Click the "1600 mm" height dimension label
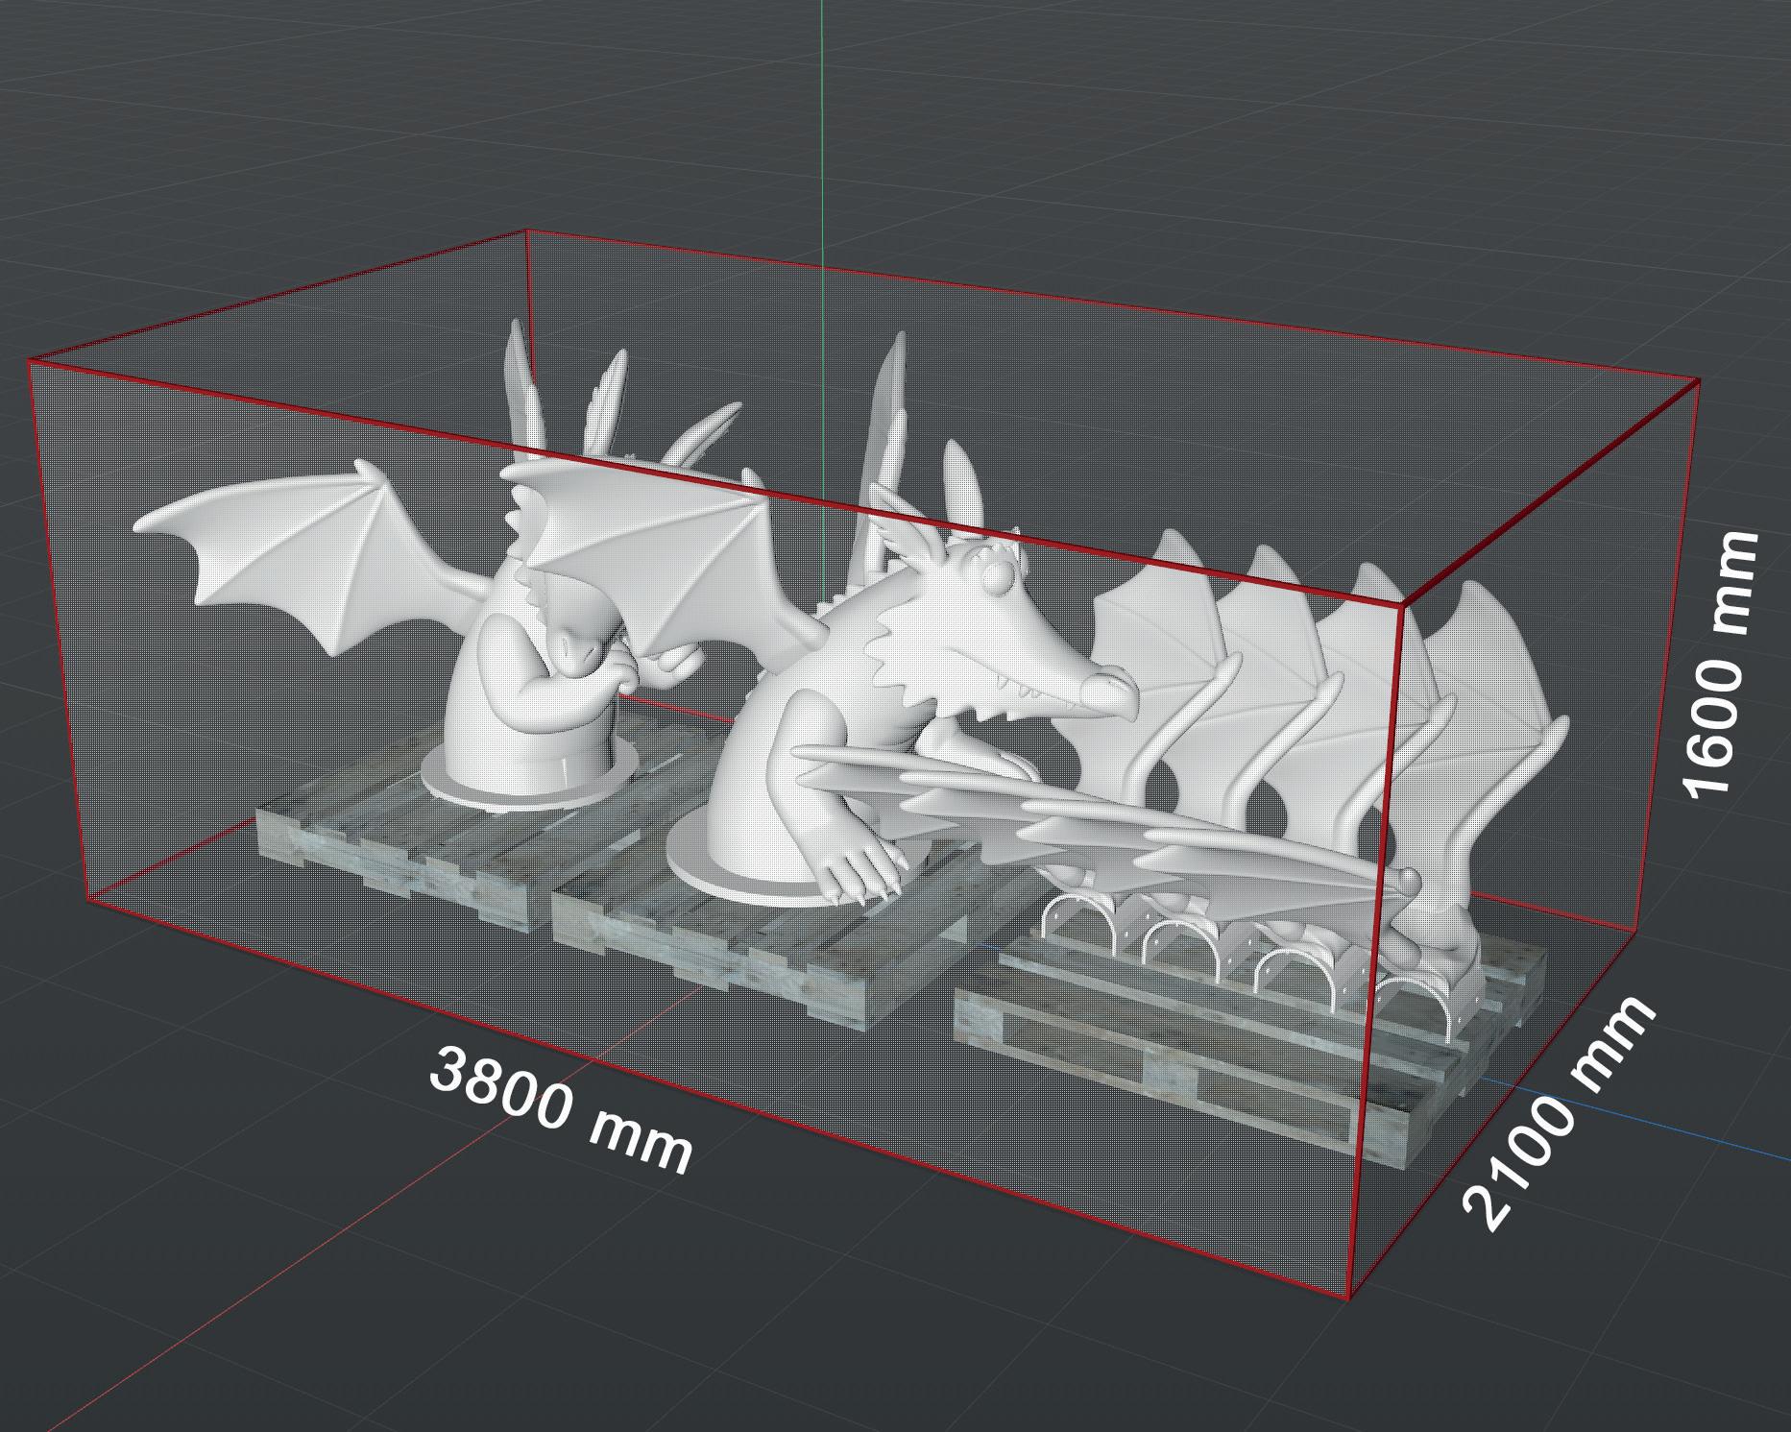Screen dimensions: 1791x1432 point(1722,664)
